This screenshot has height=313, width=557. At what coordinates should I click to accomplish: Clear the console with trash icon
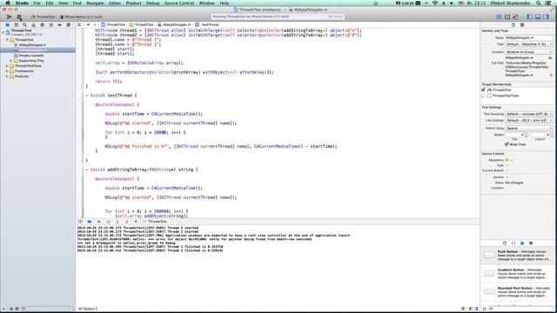[x=463, y=309]
